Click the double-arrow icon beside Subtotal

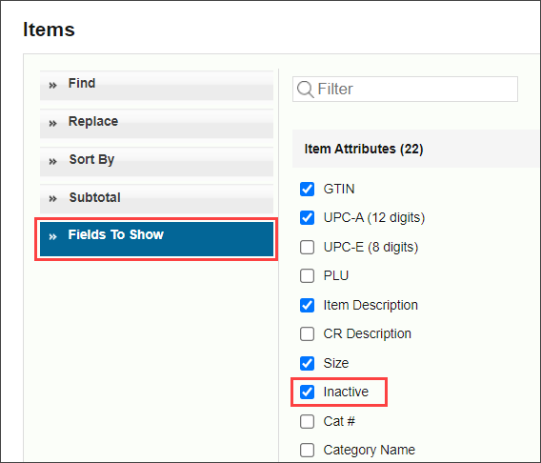coord(52,198)
